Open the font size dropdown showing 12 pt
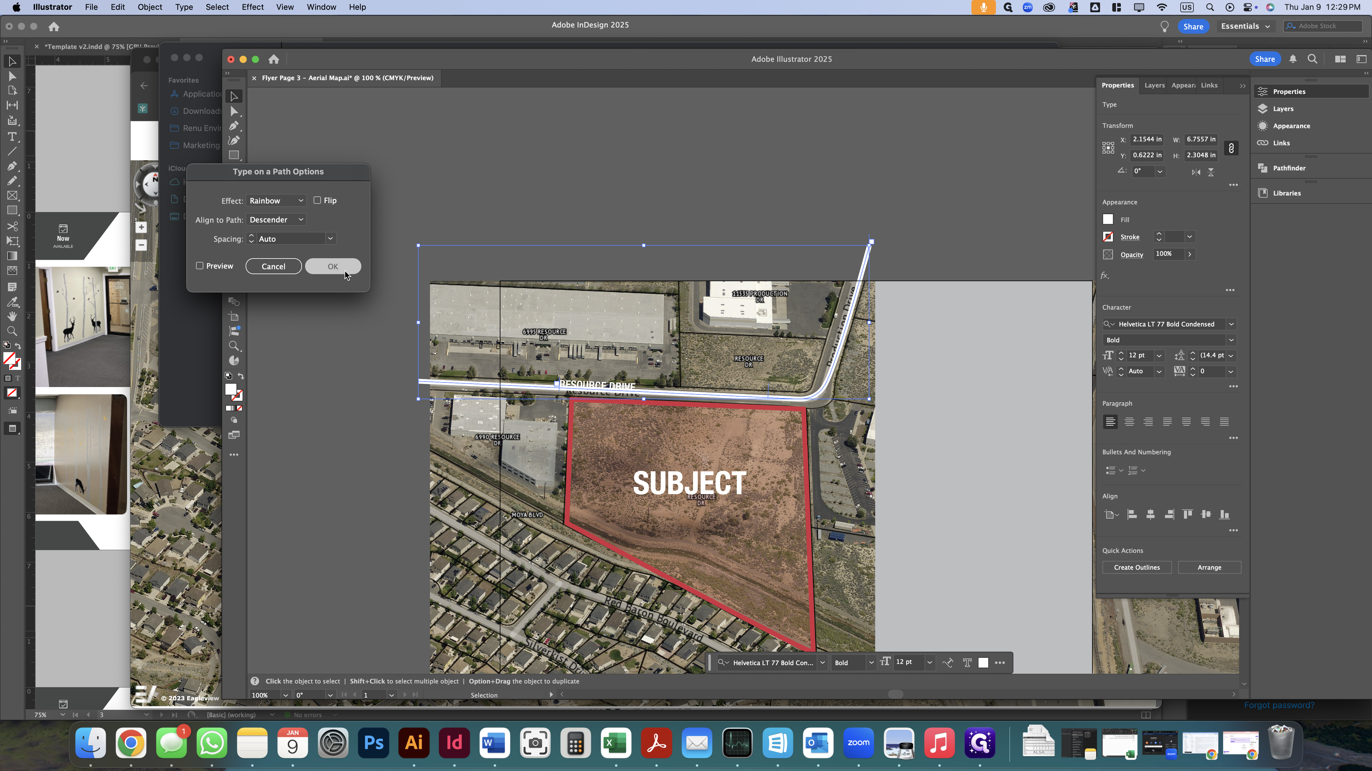The height and width of the screenshot is (771, 1372). (x=1159, y=356)
